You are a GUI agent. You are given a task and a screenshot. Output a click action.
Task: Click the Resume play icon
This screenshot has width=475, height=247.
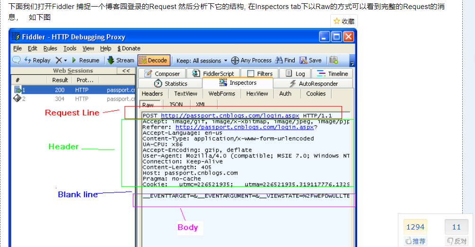click(74, 60)
